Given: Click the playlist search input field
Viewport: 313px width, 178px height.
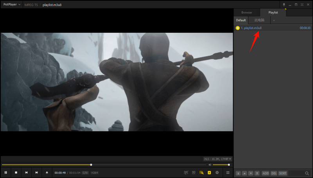Looking at the screenshot, I should (x=296, y=173).
